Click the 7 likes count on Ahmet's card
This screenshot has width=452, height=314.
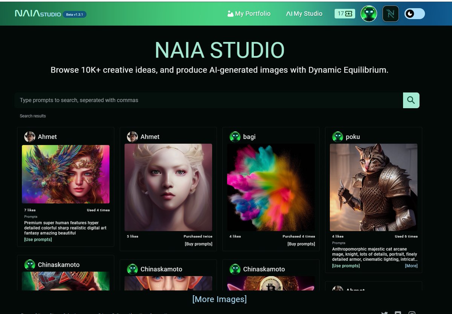tap(30, 210)
